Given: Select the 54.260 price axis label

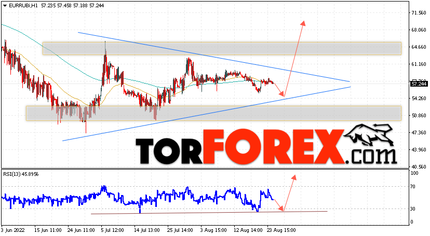Looking at the screenshot, I should point(419,98).
